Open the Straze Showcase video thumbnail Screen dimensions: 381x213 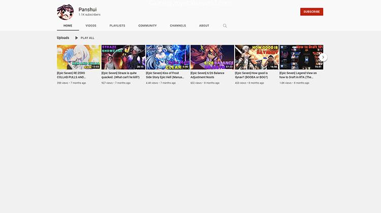(123, 57)
